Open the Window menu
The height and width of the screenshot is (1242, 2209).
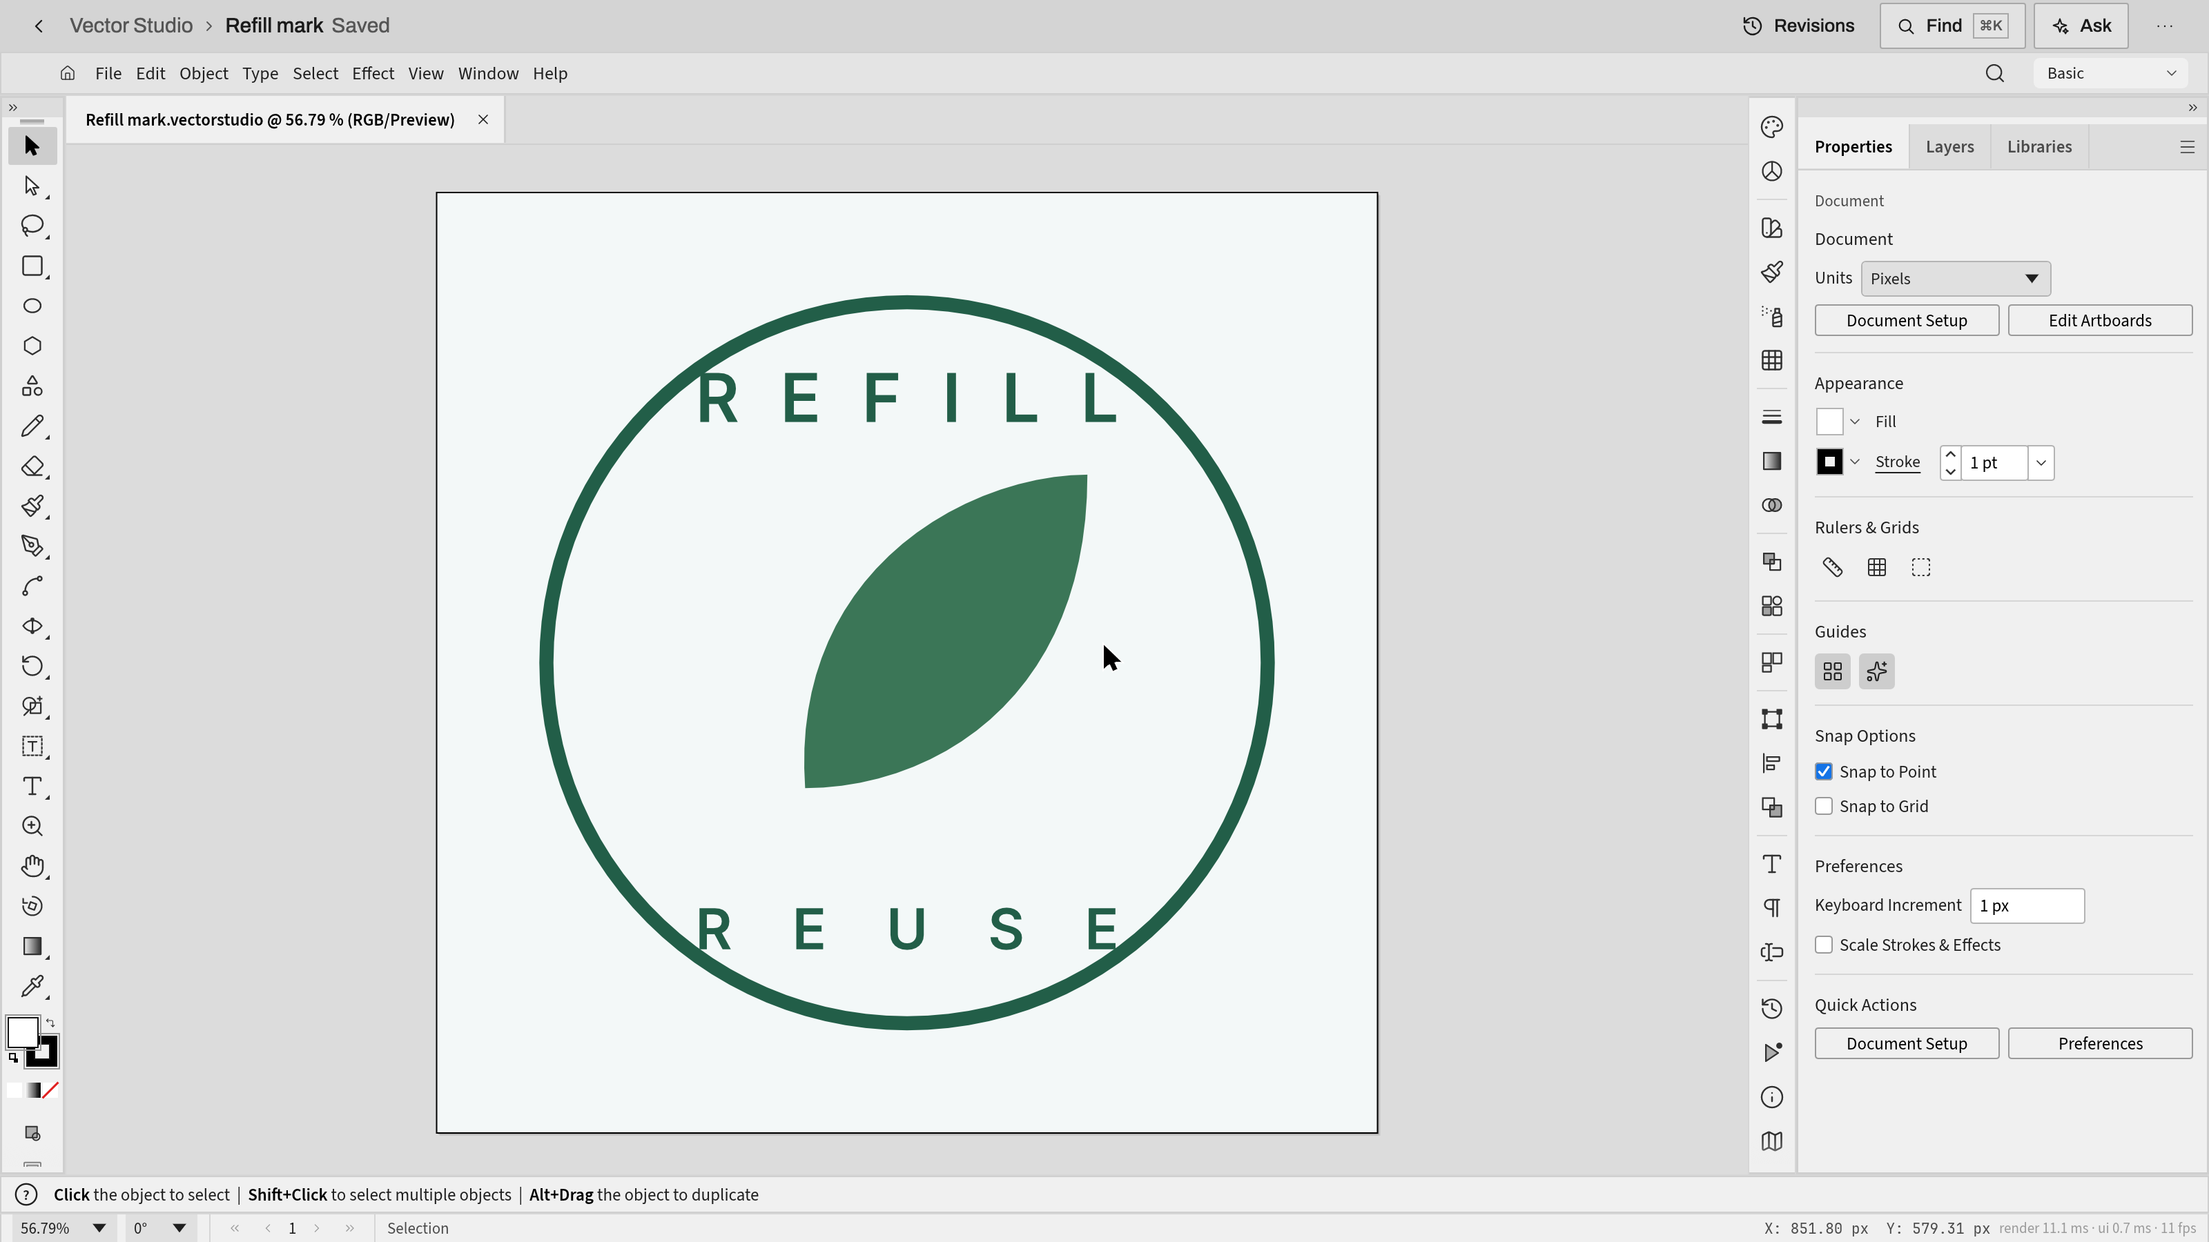pos(488,74)
